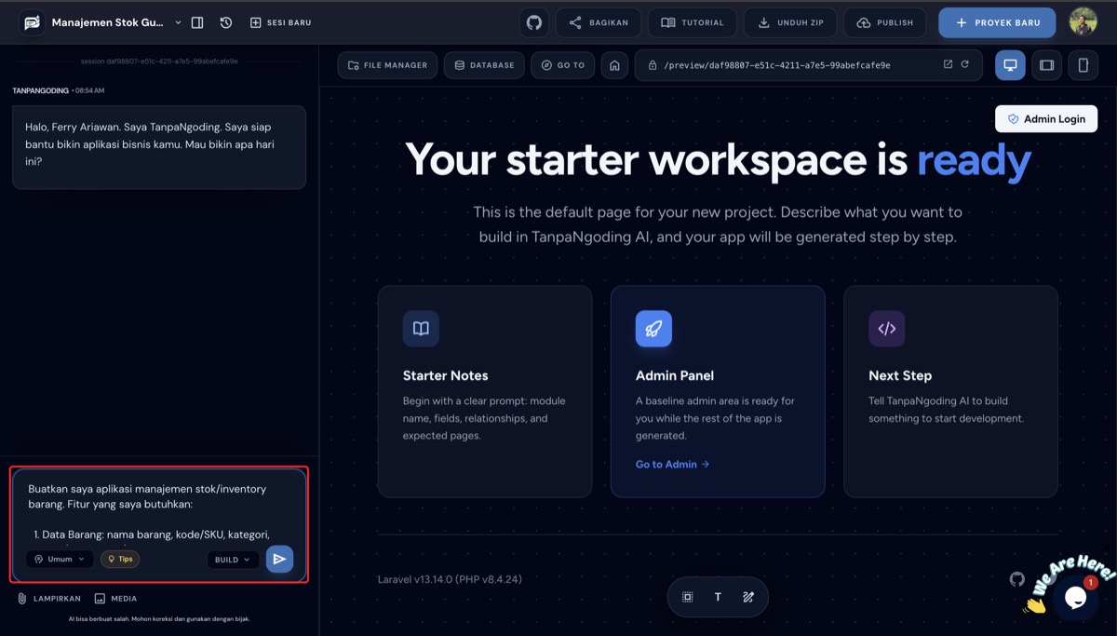Open the support chat bubble widget

[1075, 597]
